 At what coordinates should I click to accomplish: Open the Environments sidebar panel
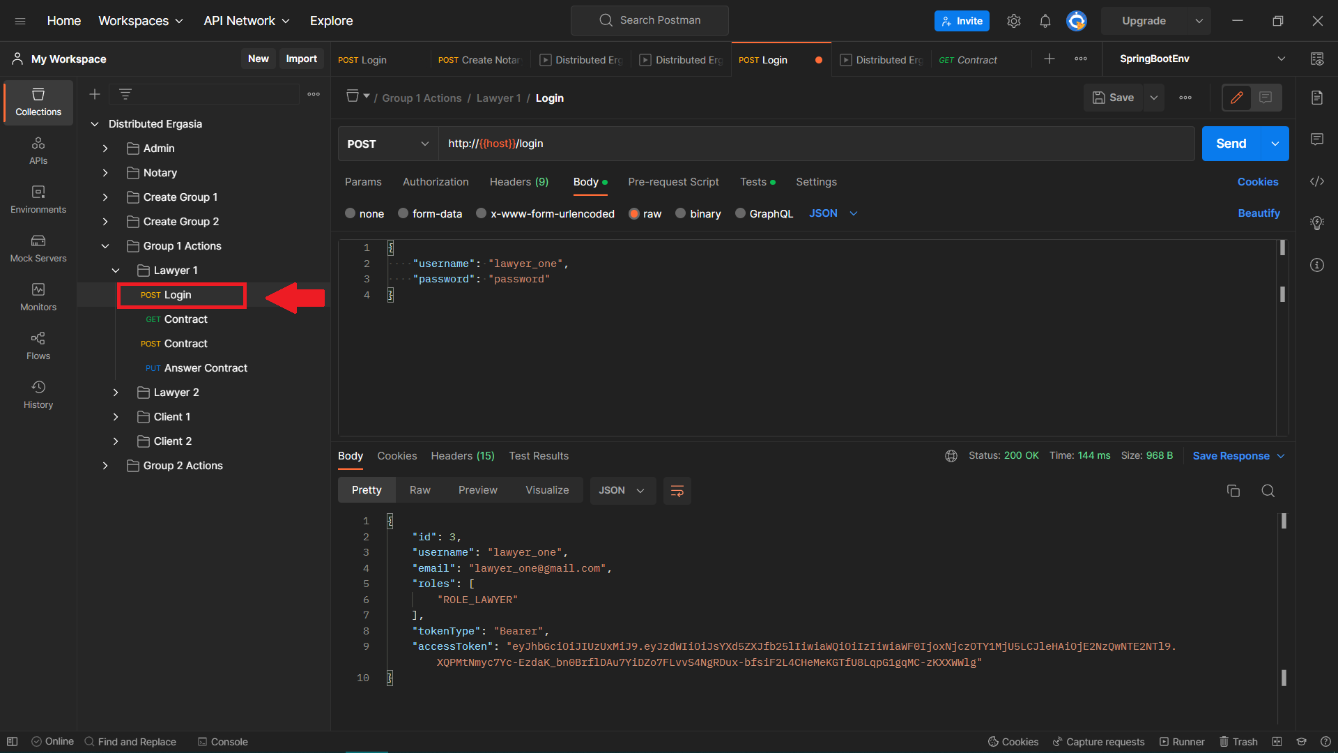pos(38,199)
